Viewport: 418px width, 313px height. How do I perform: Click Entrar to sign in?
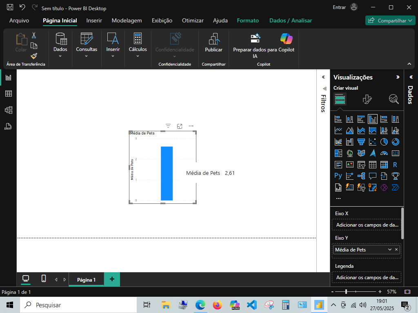pos(339,7)
